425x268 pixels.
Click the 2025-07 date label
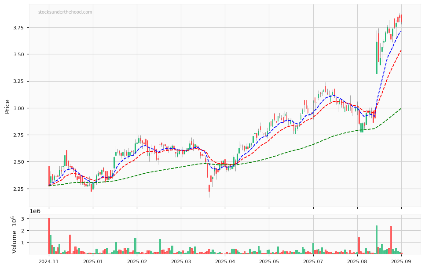313,261
